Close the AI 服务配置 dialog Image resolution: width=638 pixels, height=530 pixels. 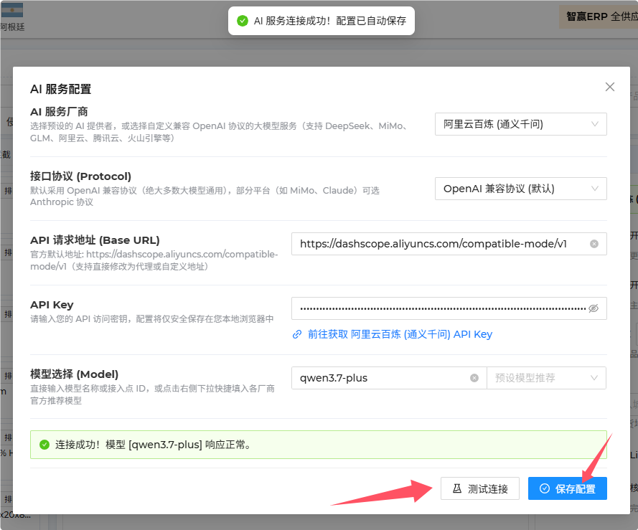[609, 87]
